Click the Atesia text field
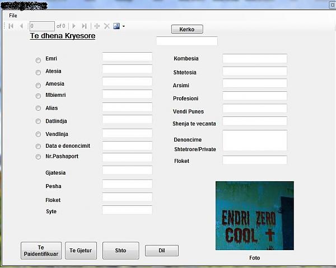The width and height of the screenshot is (336, 268). [127, 69]
